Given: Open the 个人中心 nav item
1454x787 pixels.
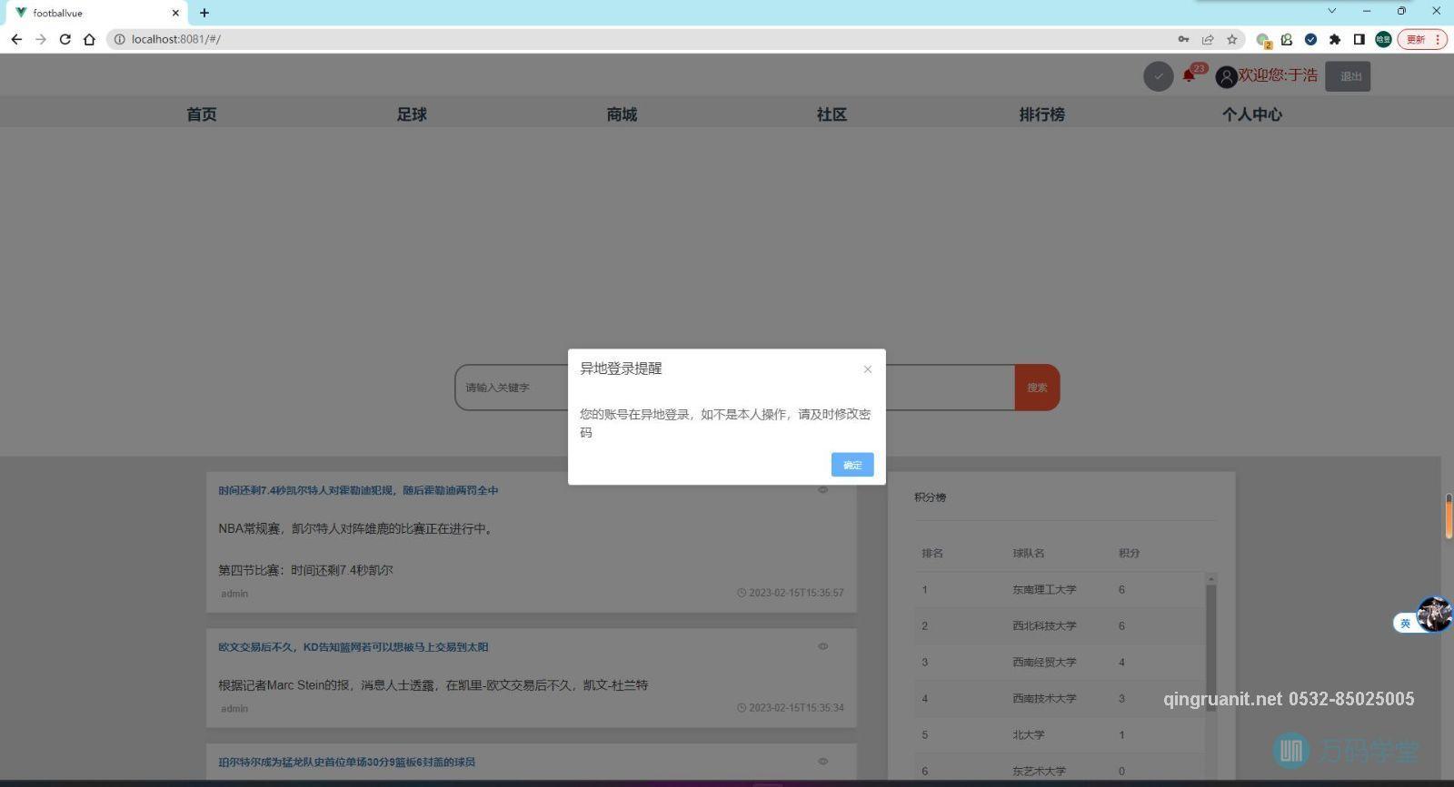Looking at the screenshot, I should (x=1252, y=114).
